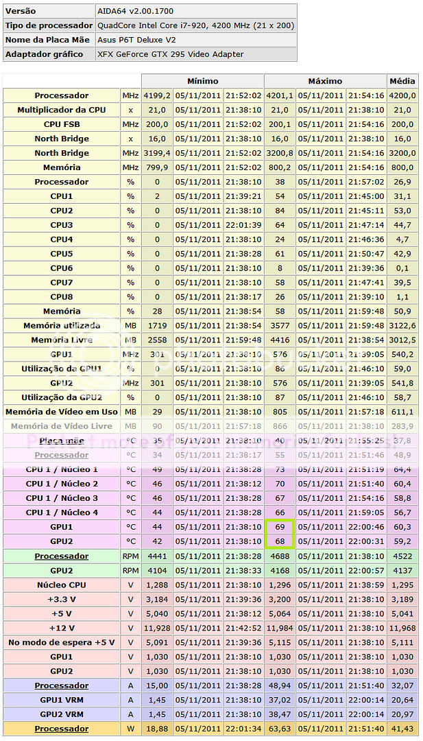Click the highlighted GPU1 maximum temperature value 69
Viewport: 423px width, 741px height.
tap(279, 527)
